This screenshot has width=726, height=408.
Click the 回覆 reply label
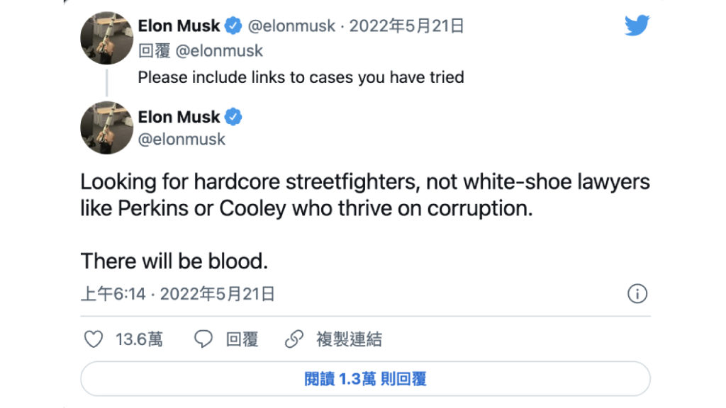242,339
